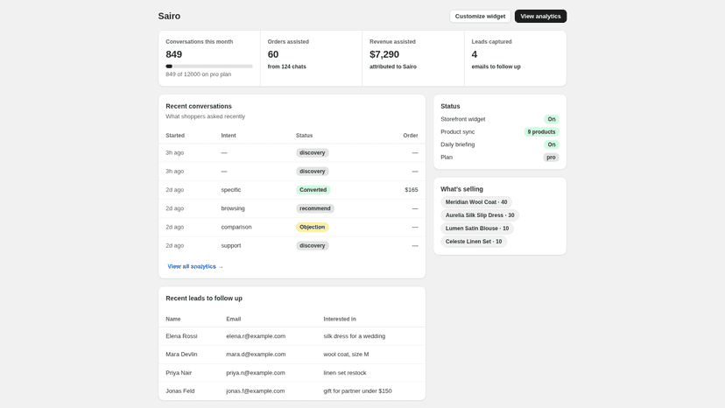
Task: Click email jonas.f@example.com
Action: [x=255, y=390]
